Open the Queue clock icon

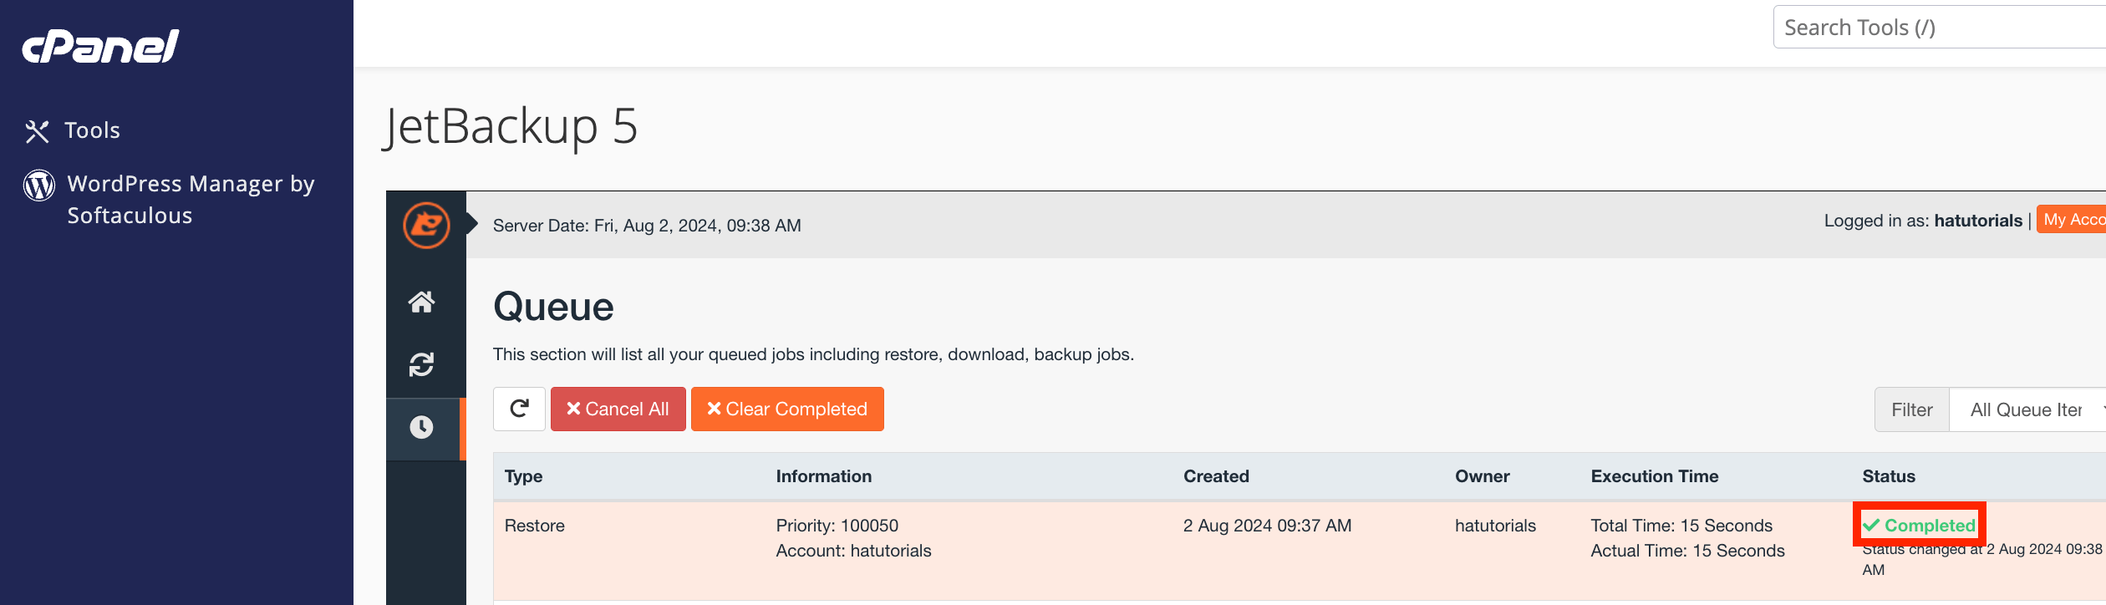(x=421, y=427)
